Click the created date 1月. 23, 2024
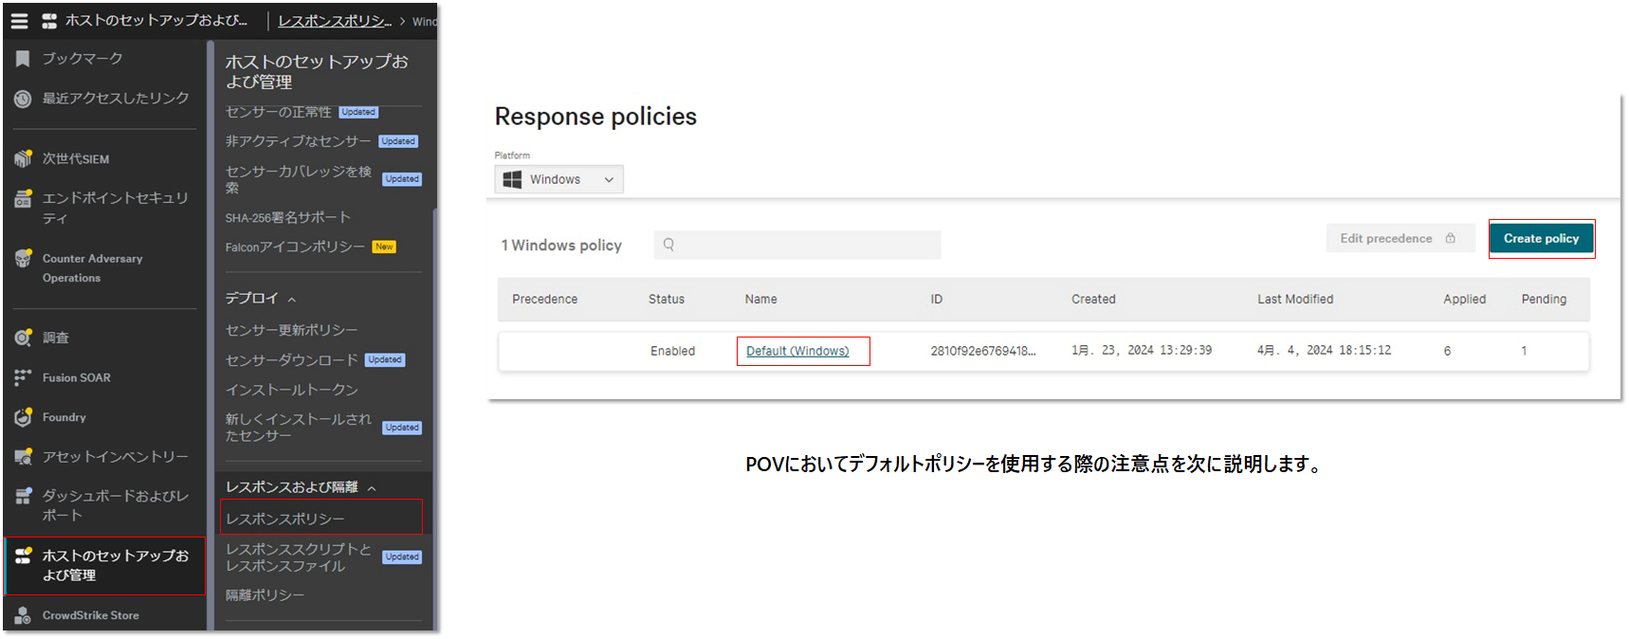Viewport: 1629px width, 639px height. point(1142,351)
